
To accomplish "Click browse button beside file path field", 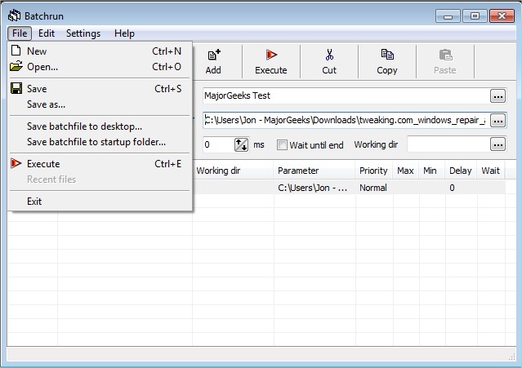I will pyautogui.click(x=498, y=120).
